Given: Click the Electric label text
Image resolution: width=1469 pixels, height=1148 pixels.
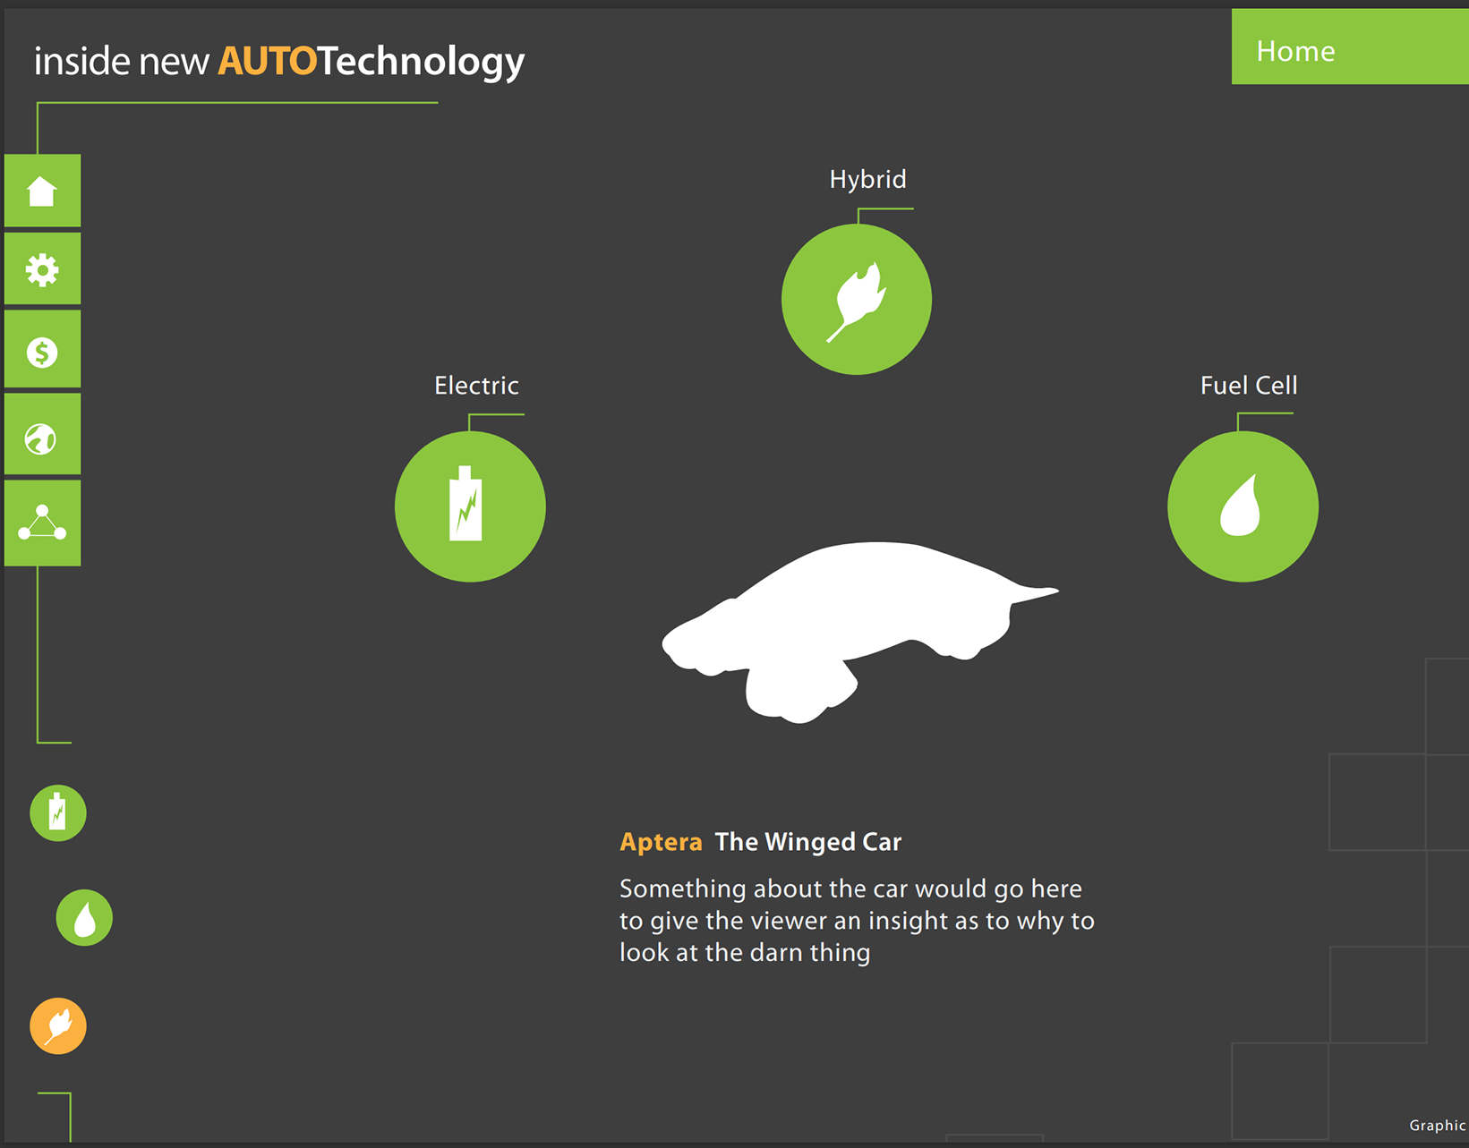Looking at the screenshot, I should tap(476, 386).
